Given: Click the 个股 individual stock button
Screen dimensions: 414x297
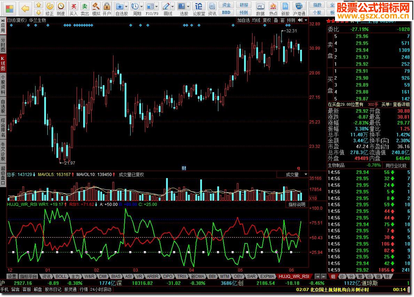Looking at the screenshot, I should 317,13.
